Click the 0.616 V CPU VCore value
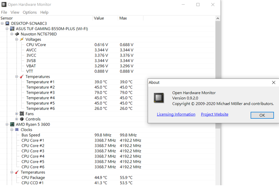The image size is (279, 188). (x=101, y=44)
